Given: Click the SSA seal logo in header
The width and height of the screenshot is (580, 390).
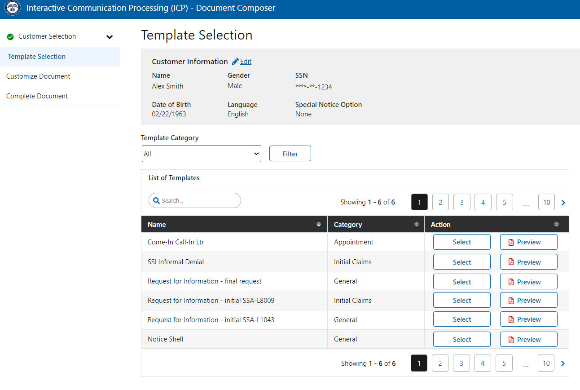Looking at the screenshot, I should [x=13, y=9].
